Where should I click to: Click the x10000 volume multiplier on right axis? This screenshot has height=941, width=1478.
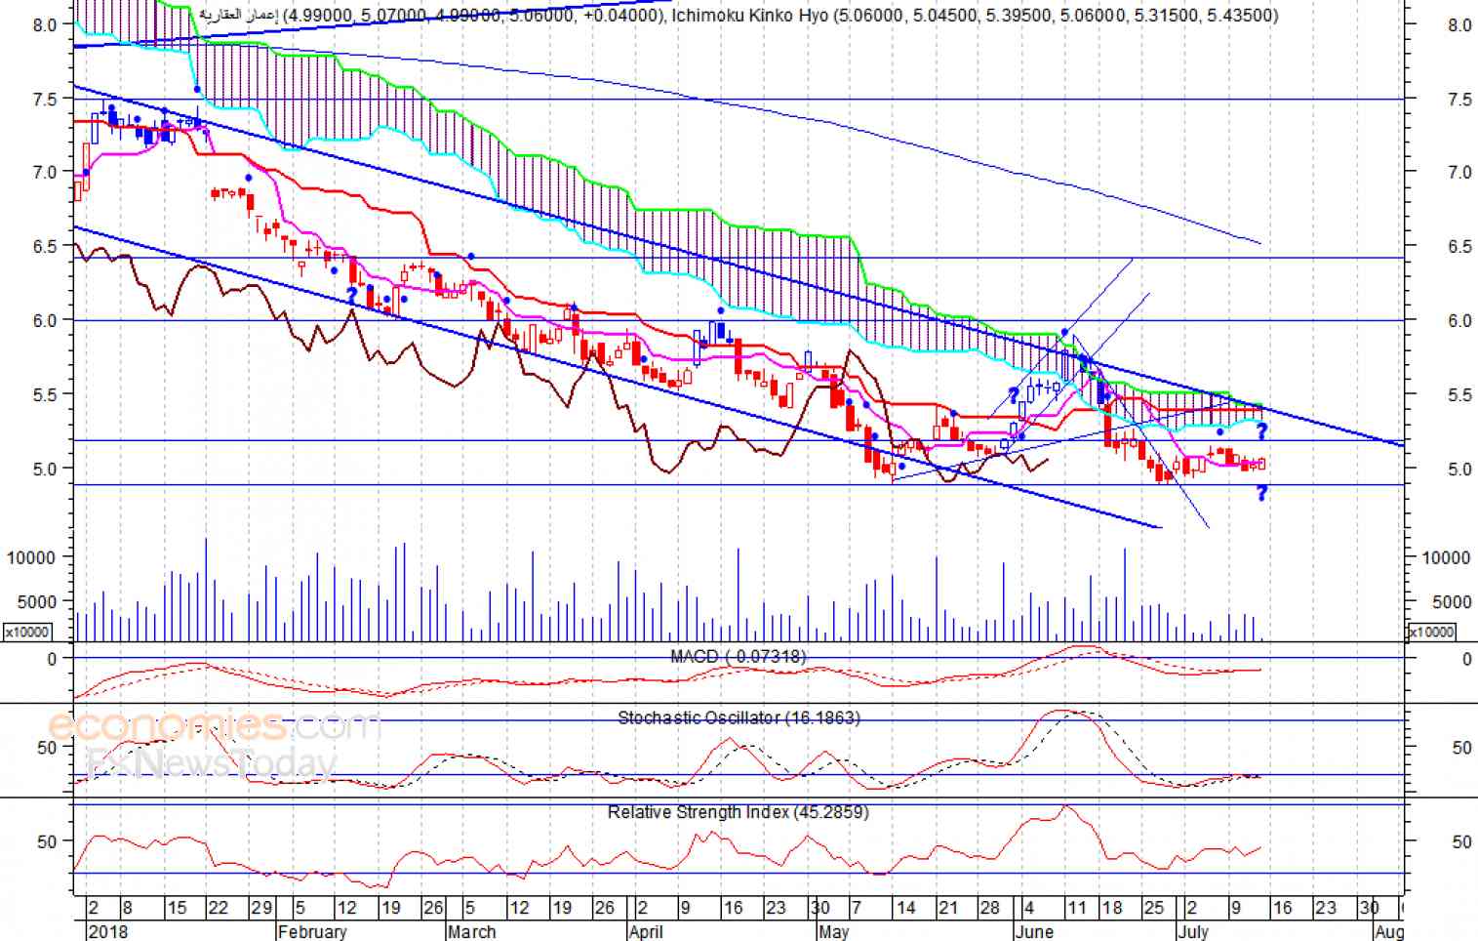(1431, 632)
